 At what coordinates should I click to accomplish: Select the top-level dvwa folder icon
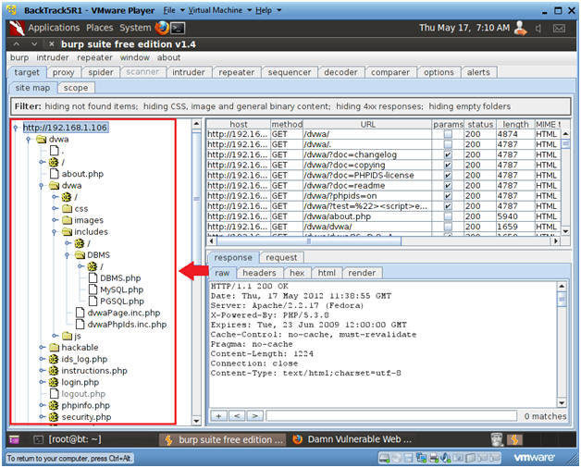[42, 140]
